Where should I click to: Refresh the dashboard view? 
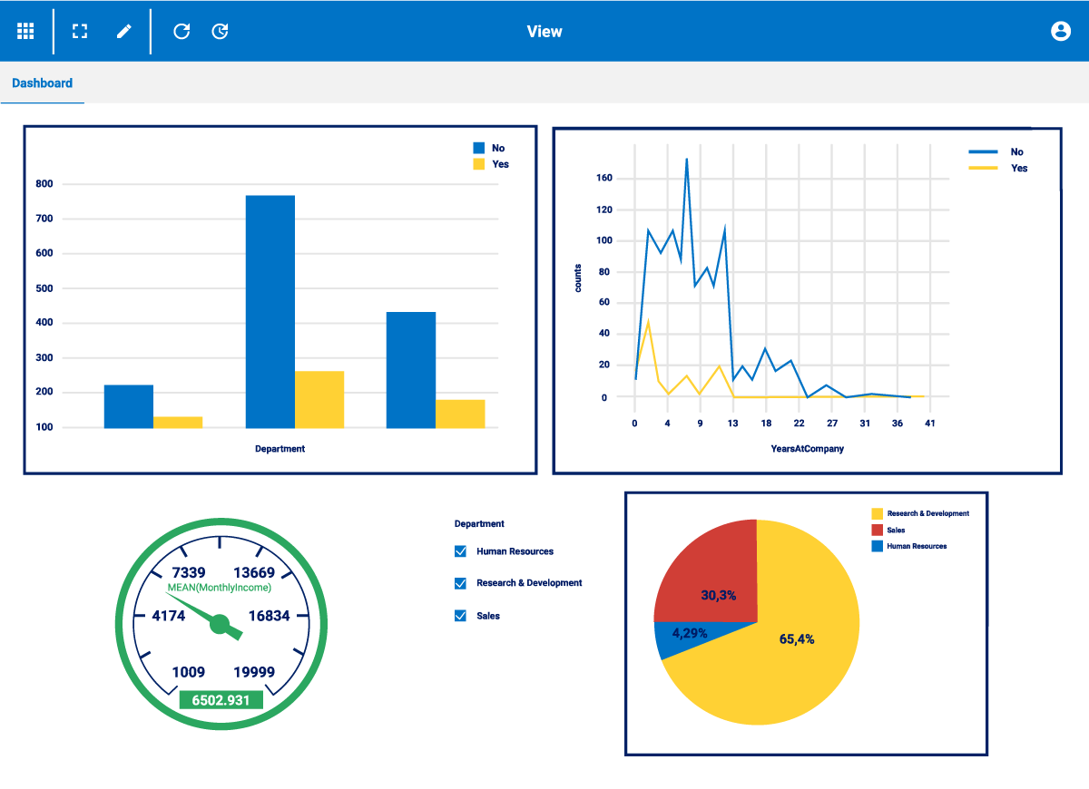coord(181,31)
